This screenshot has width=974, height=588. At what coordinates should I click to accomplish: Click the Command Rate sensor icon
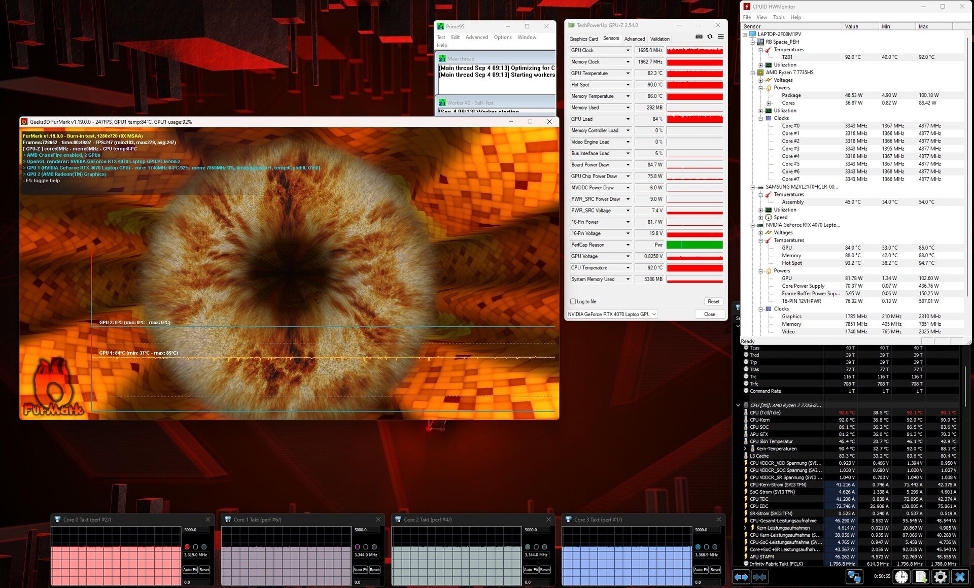point(746,391)
